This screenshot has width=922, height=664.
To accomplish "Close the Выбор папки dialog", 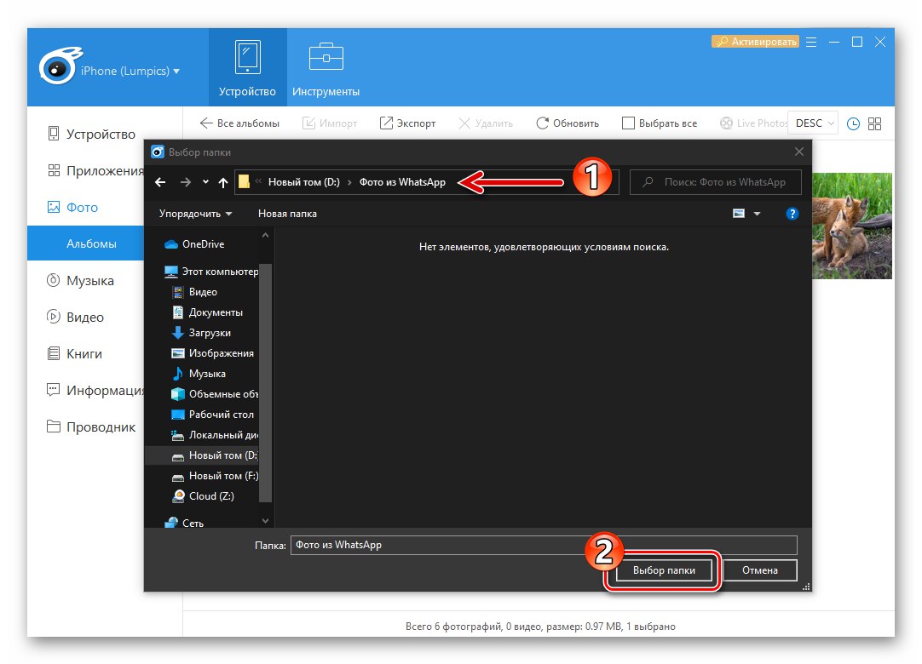I will 799,152.
